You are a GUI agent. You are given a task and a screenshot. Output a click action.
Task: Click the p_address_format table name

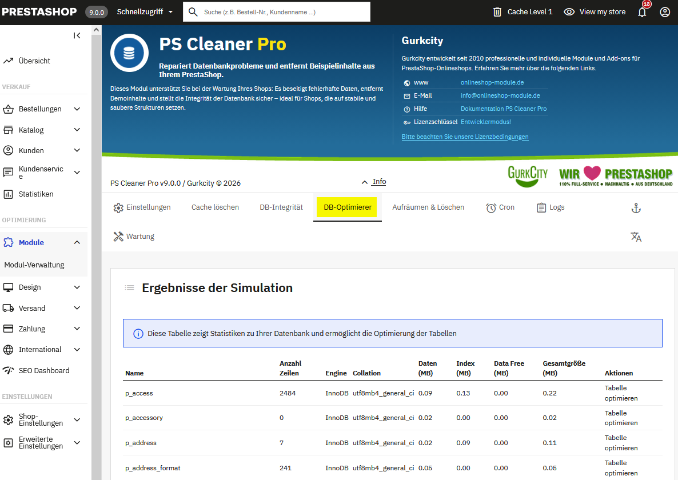[x=153, y=468]
